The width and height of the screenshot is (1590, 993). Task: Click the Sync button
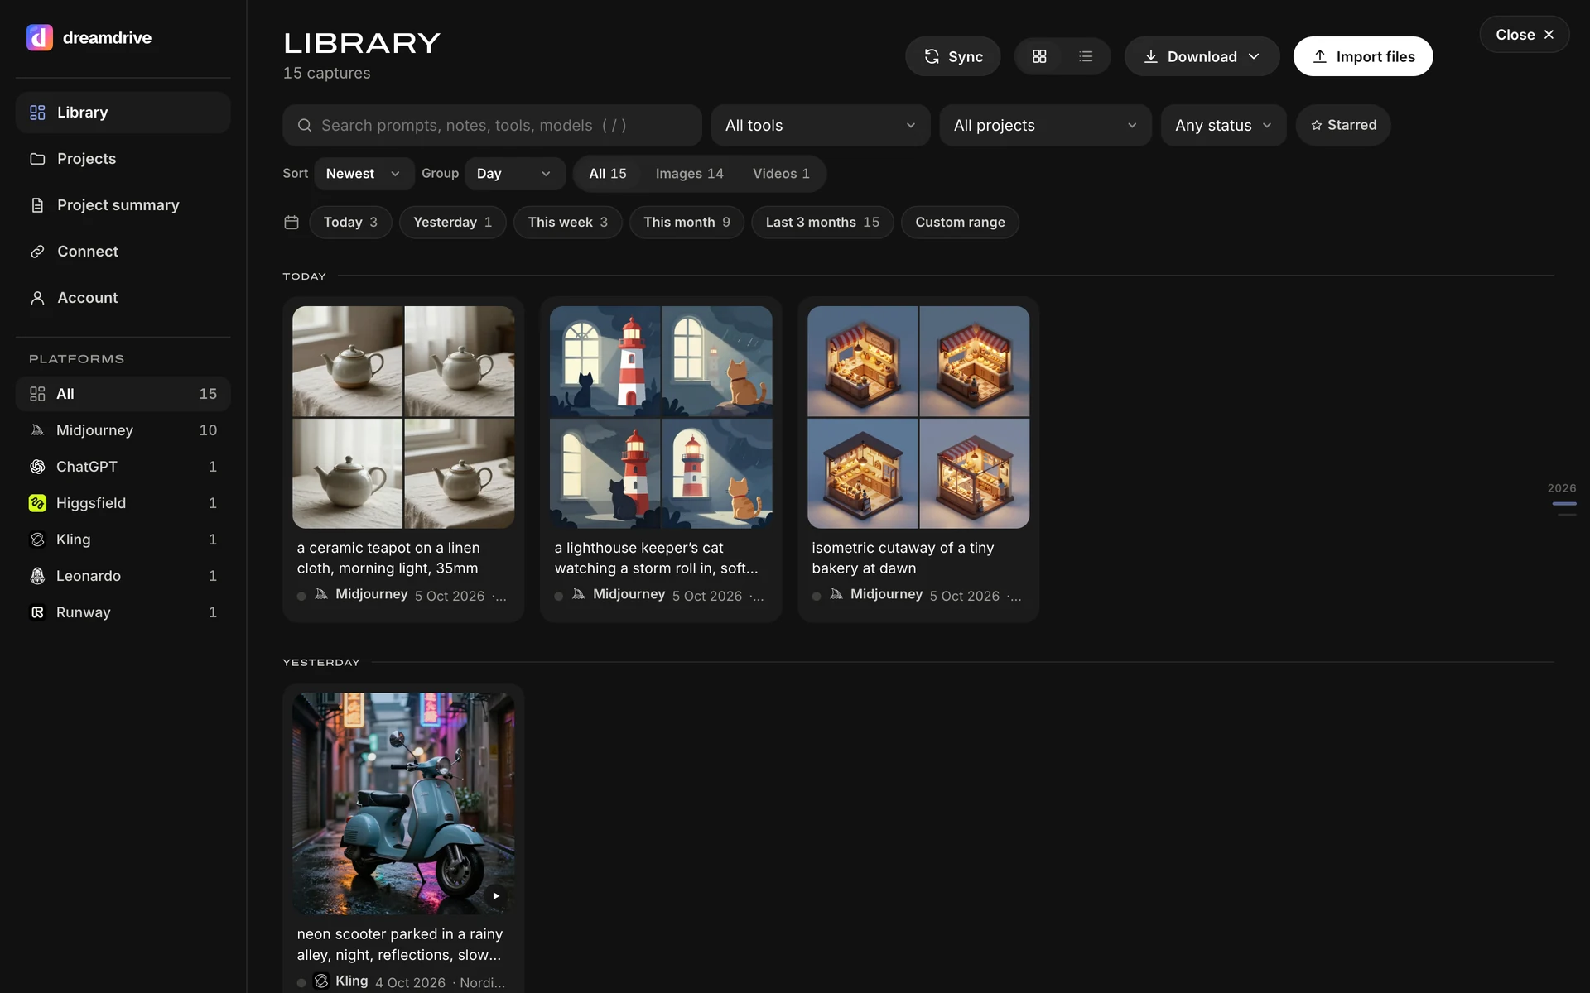pyautogui.click(x=952, y=56)
